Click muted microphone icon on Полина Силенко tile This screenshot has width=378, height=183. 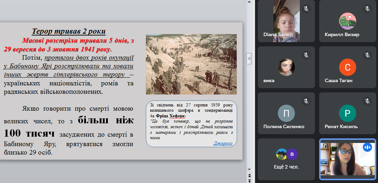tap(306, 101)
